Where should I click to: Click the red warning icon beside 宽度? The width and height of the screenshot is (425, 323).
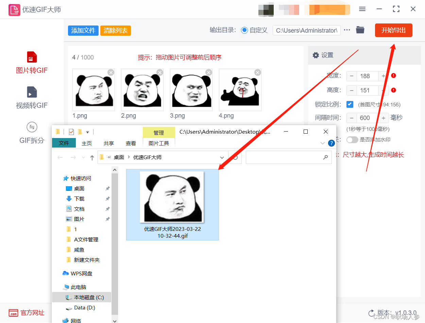pyautogui.click(x=393, y=75)
